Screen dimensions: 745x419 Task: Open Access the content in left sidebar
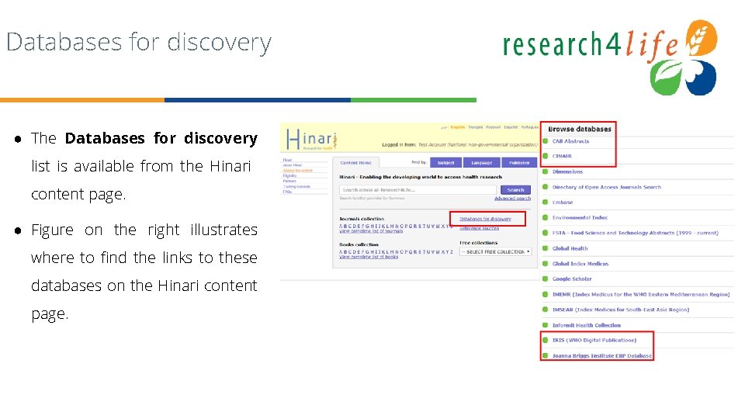[x=298, y=171]
